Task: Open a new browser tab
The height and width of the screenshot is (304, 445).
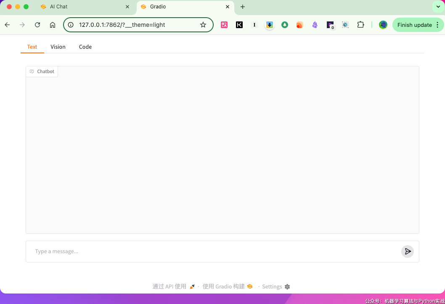Action: pos(242,7)
